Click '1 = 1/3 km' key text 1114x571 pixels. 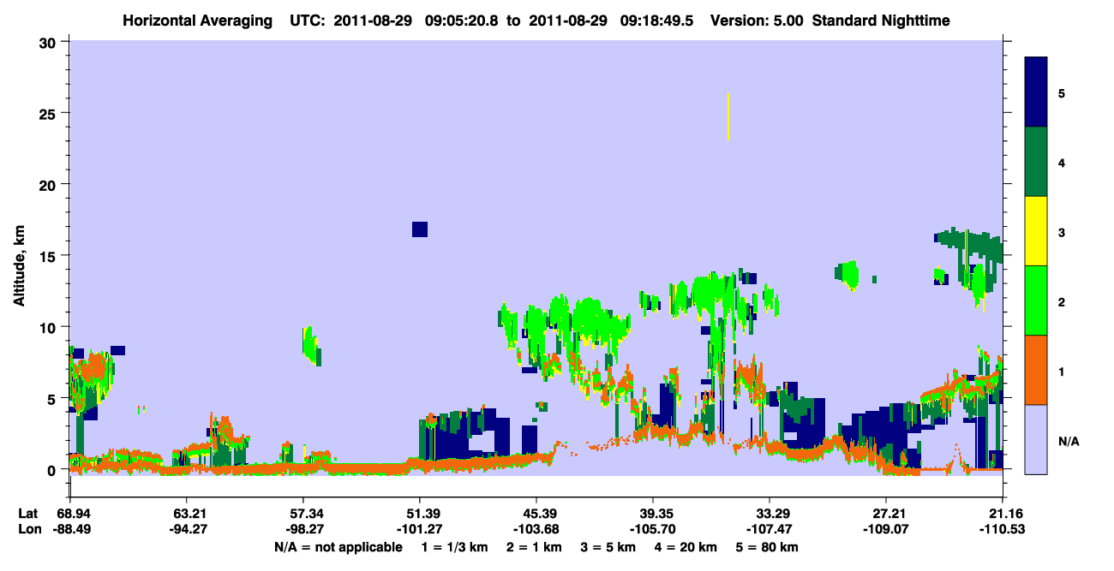[453, 547]
